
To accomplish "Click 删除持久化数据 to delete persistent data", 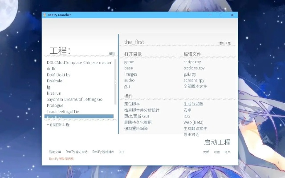I will pyautogui.click(x=138, y=122).
